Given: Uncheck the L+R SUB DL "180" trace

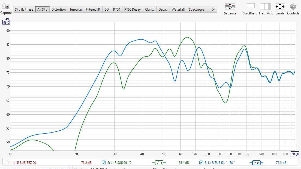Looking at the screenshot, I should point(201,163).
